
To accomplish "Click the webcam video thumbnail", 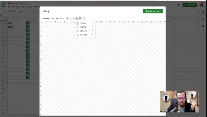I will tap(179, 101).
